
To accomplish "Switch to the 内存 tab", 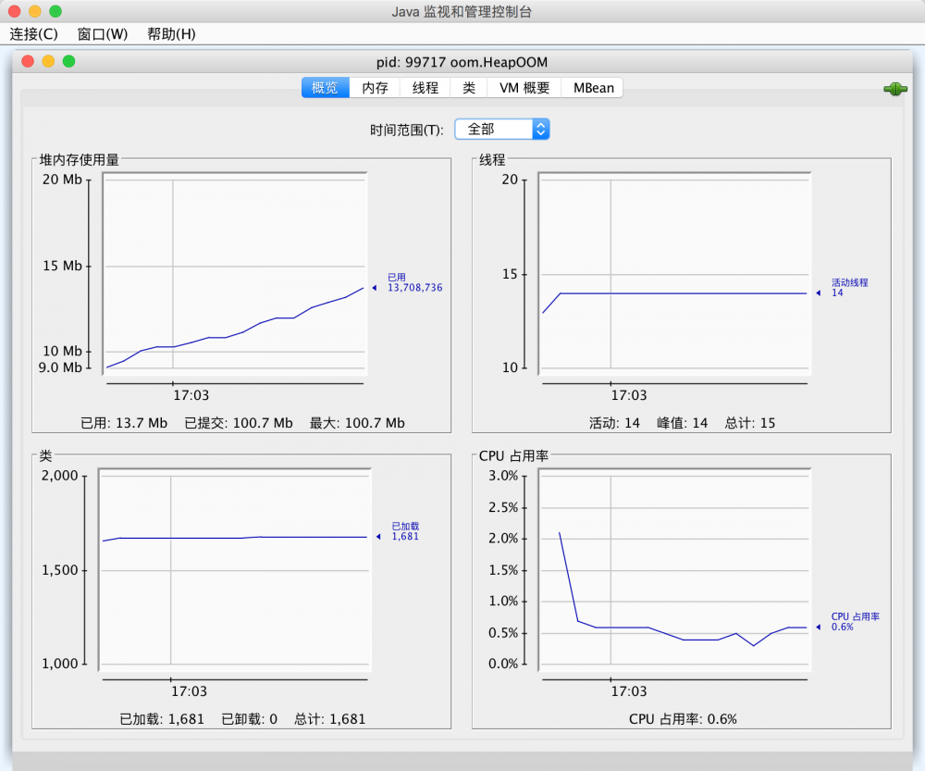I will click(x=374, y=87).
